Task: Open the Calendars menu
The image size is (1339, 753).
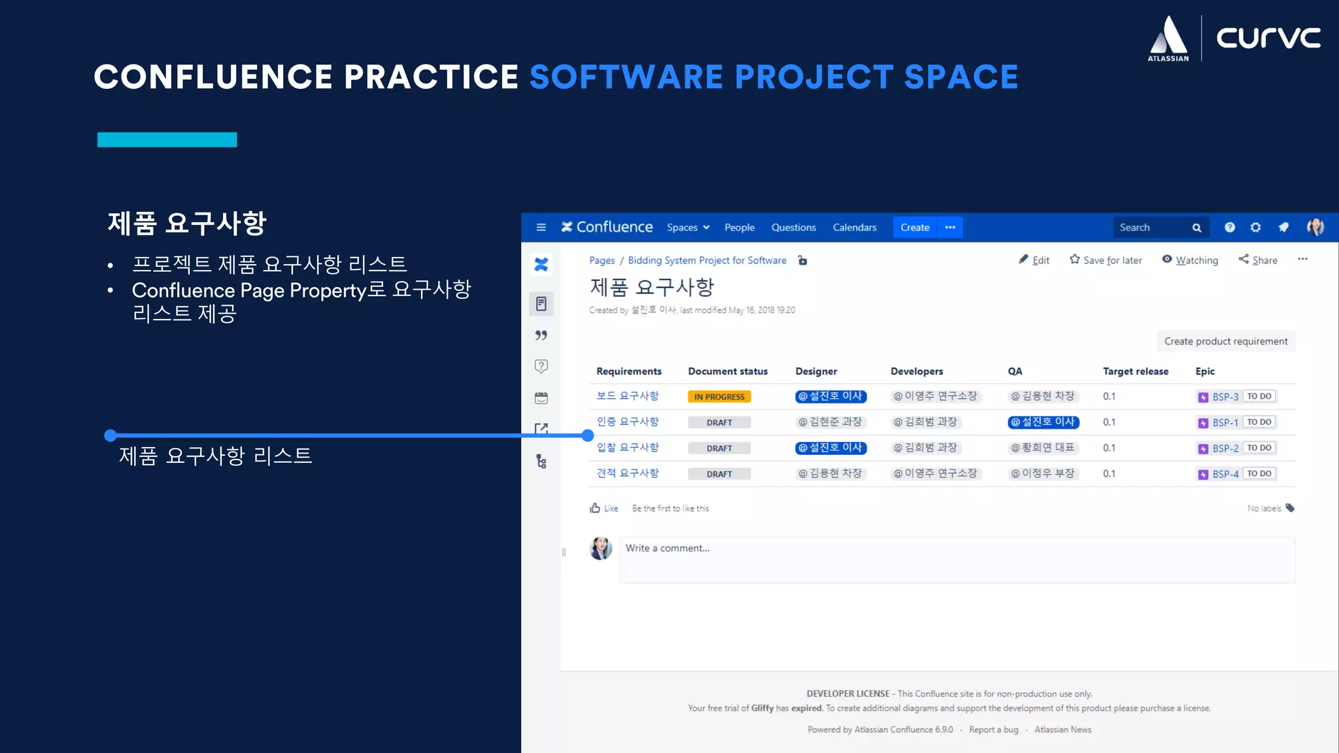Action: [x=855, y=227]
